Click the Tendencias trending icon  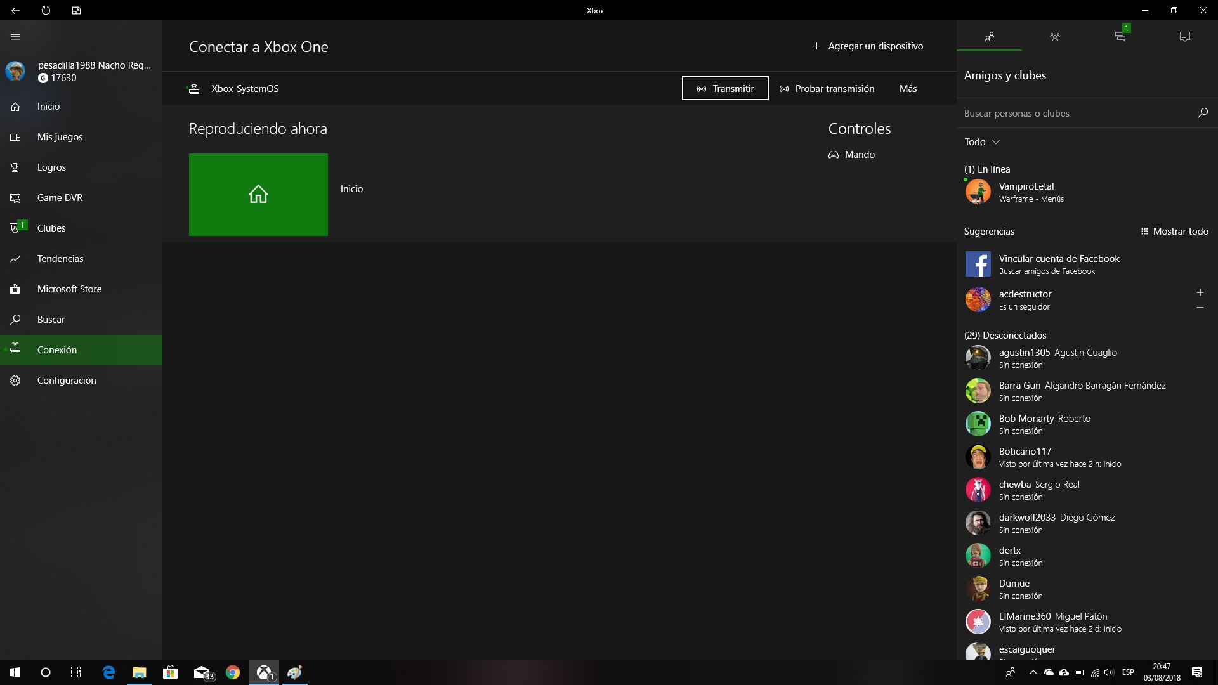point(15,259)
